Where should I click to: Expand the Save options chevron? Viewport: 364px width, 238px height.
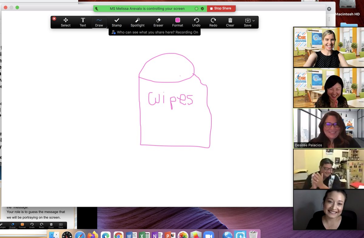pyautogui.click(x=254, y=20)
